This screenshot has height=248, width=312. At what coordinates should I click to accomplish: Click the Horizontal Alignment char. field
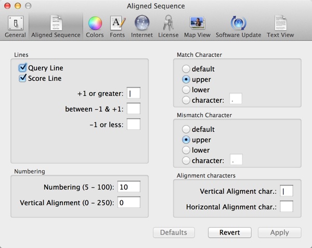286,207
